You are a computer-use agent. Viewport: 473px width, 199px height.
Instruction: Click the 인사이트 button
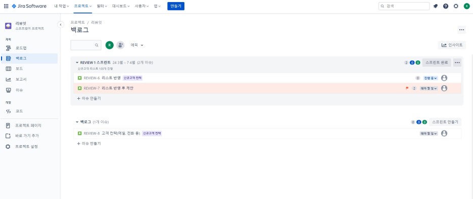pos(452,45)
